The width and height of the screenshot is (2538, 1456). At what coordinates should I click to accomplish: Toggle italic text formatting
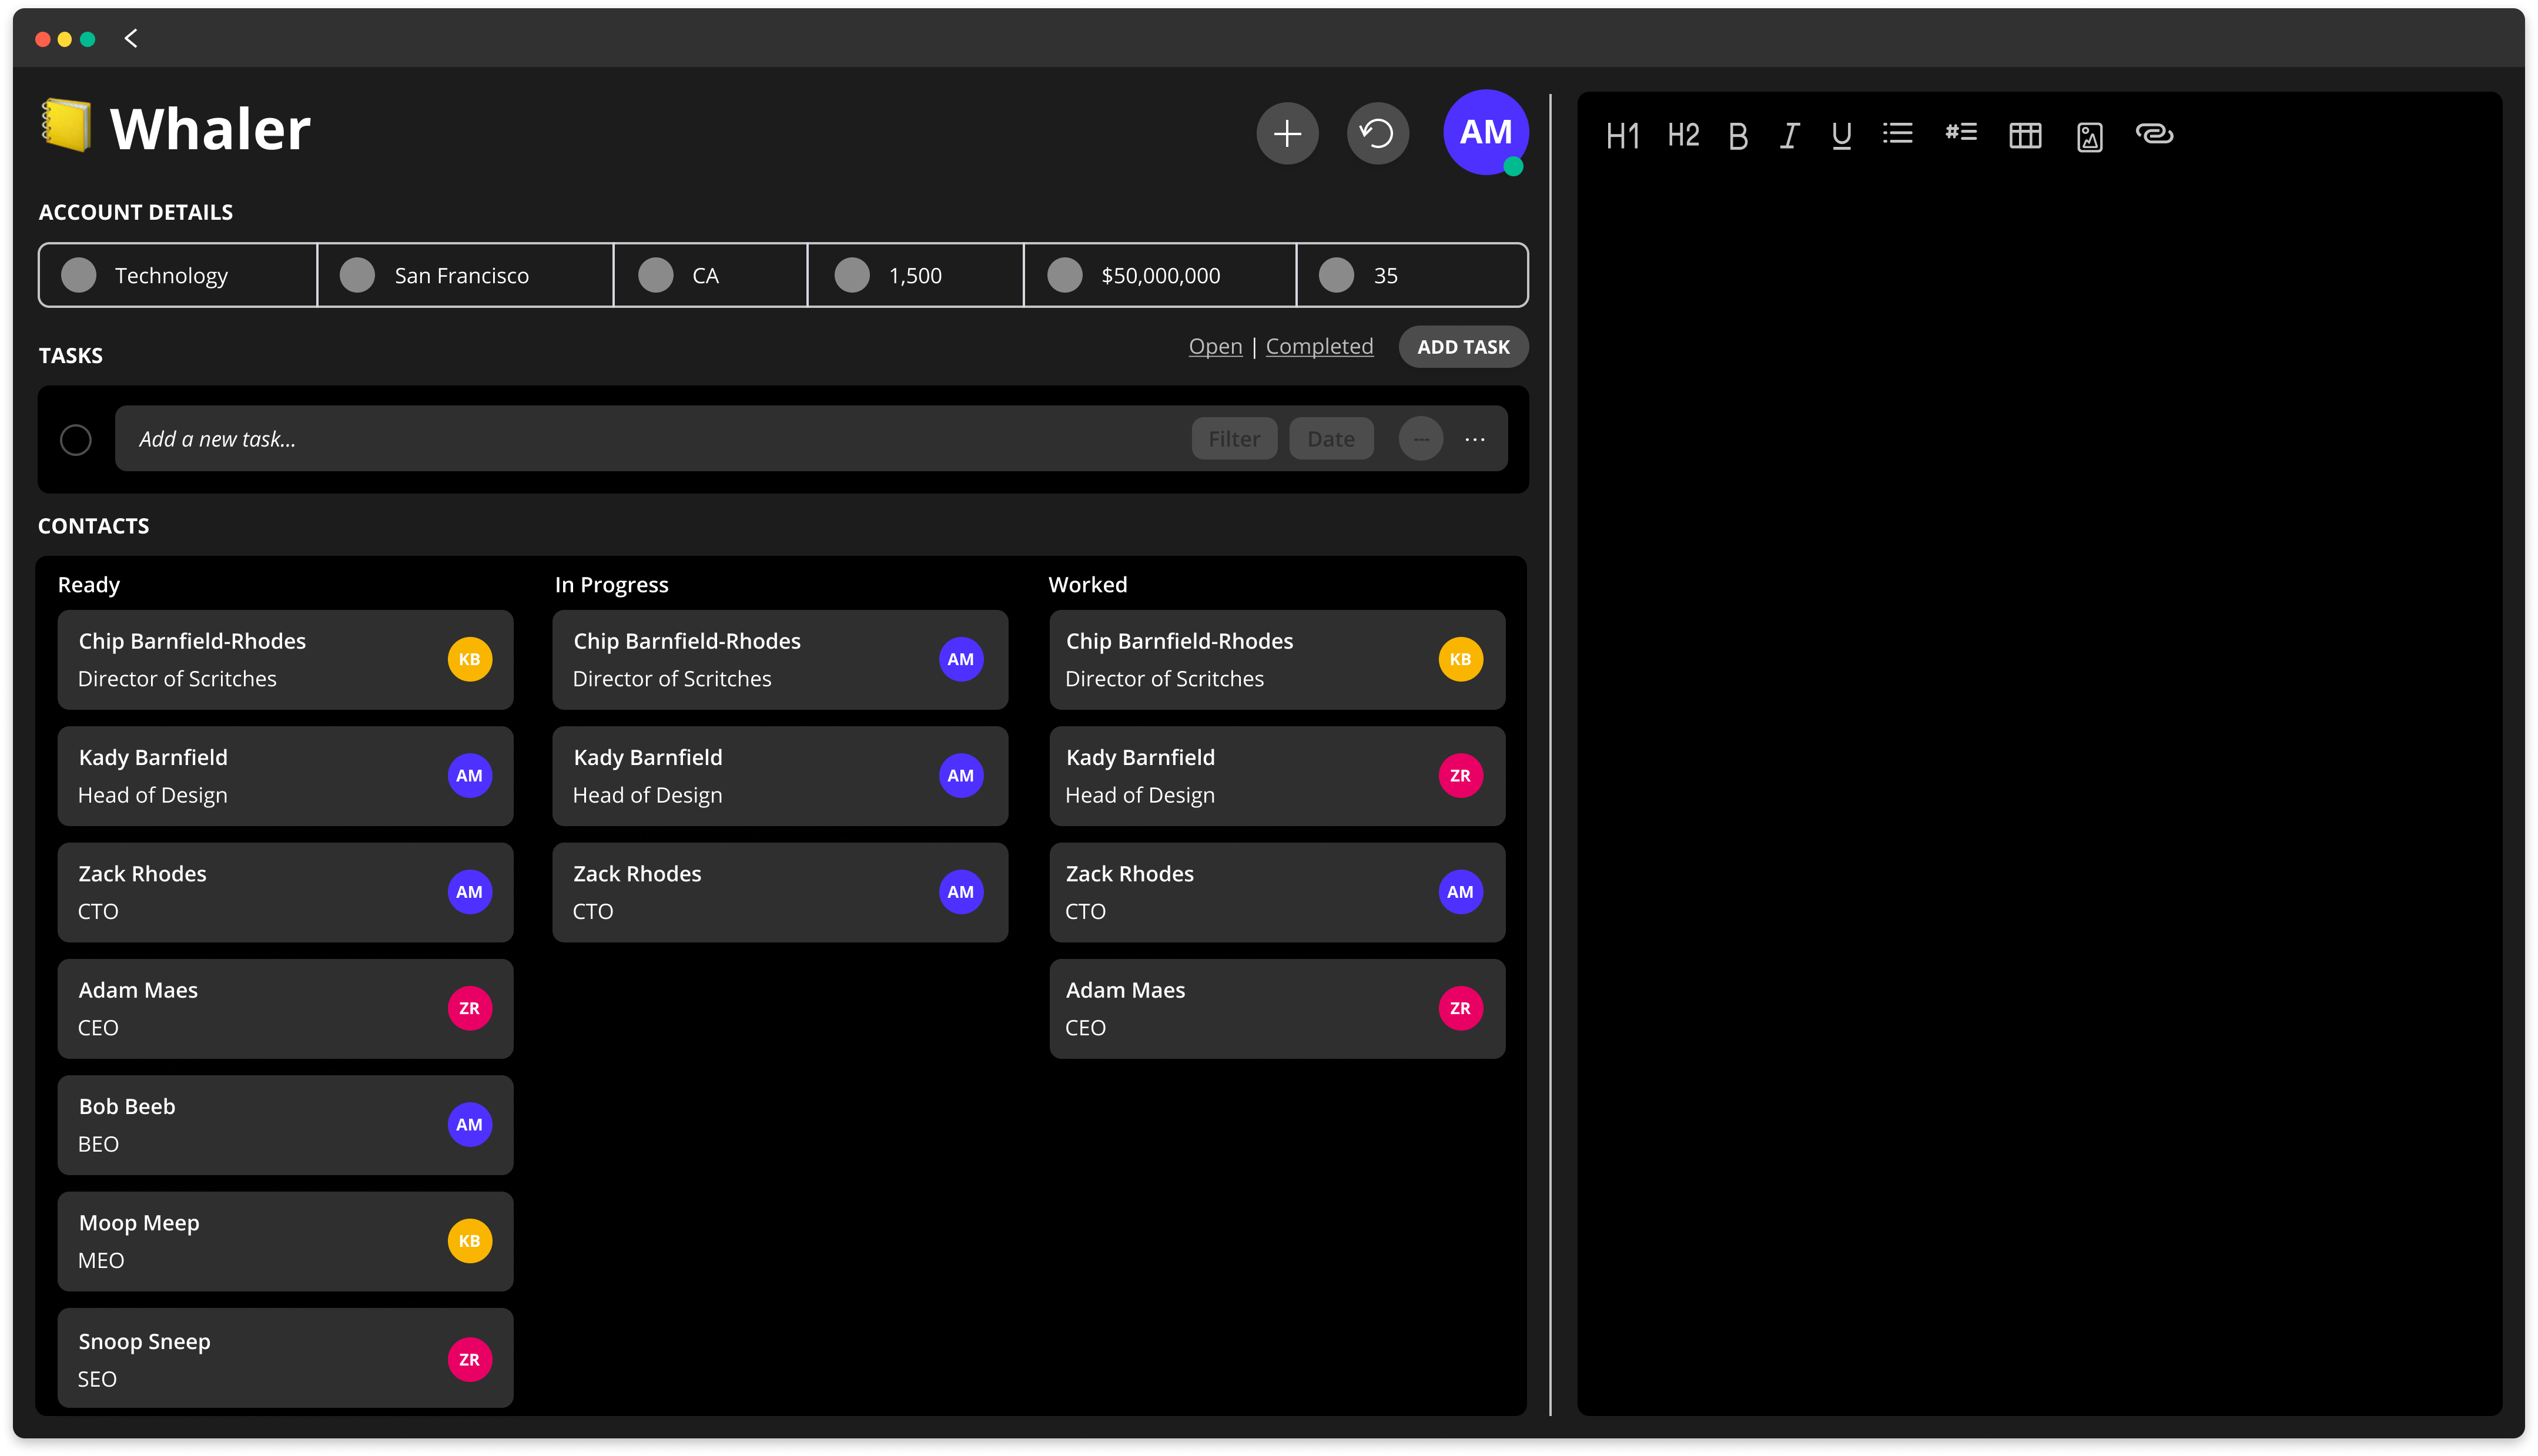[1789, 136]
